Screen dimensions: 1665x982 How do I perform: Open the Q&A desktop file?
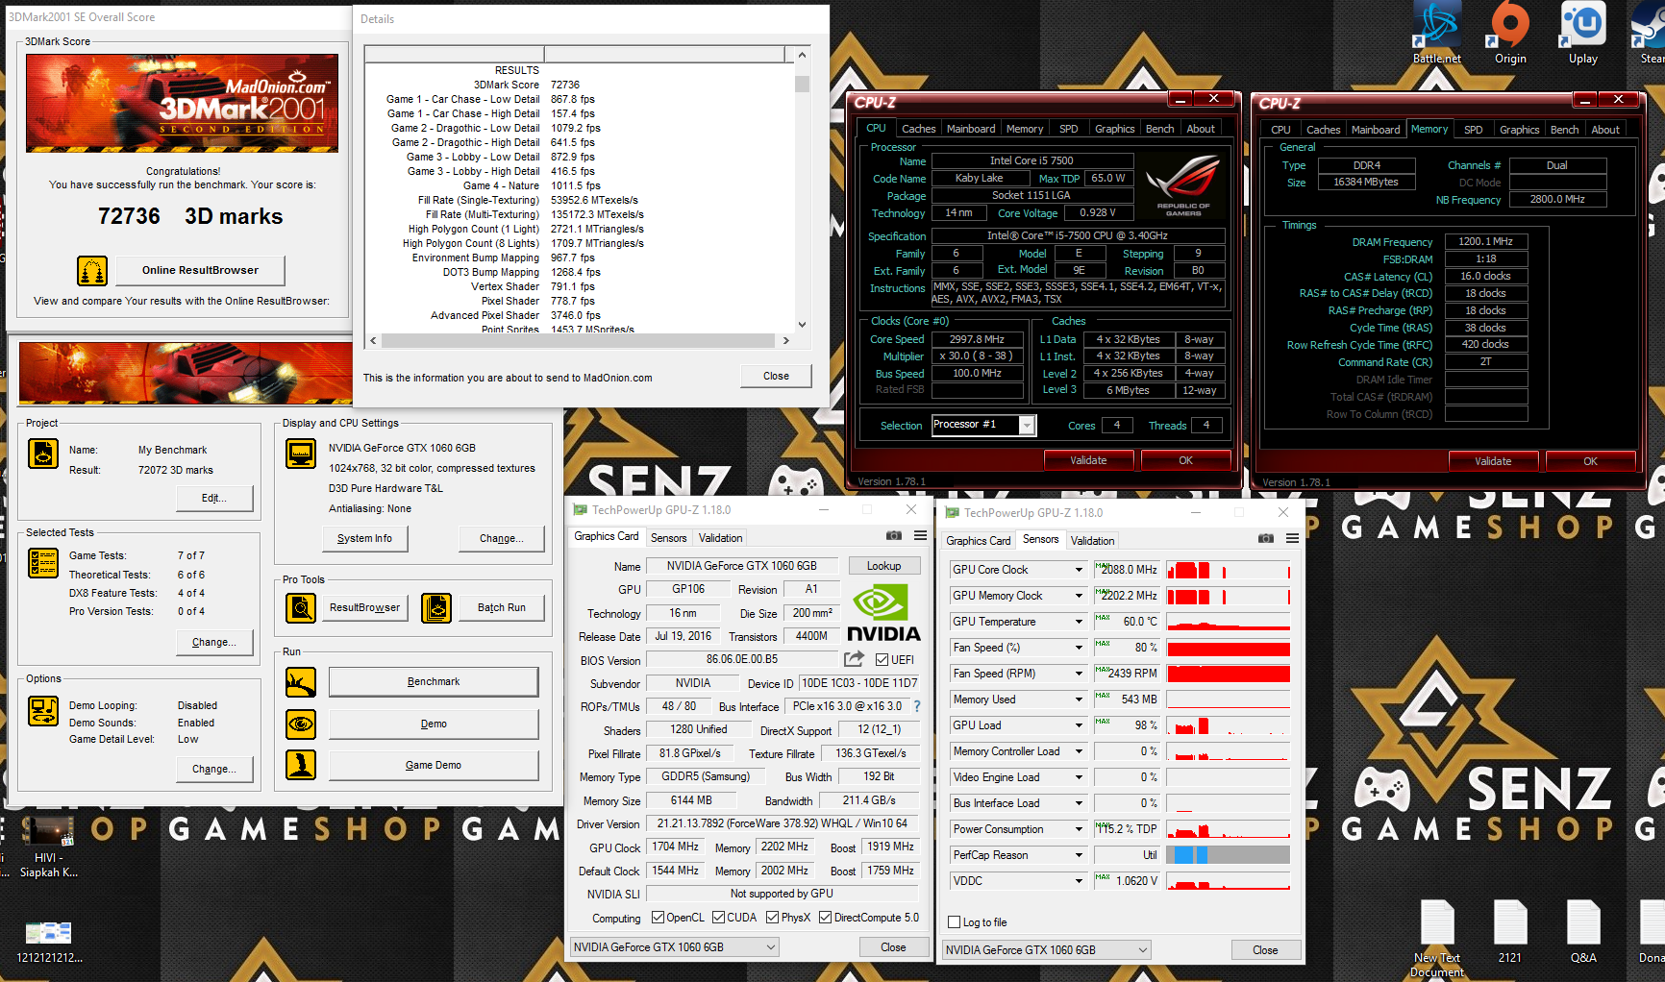[x=1583, y=932]
